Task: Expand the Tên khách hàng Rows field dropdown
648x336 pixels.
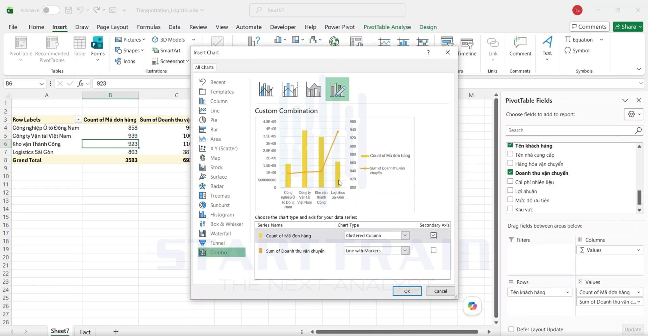Action: [x=568, y=292]
